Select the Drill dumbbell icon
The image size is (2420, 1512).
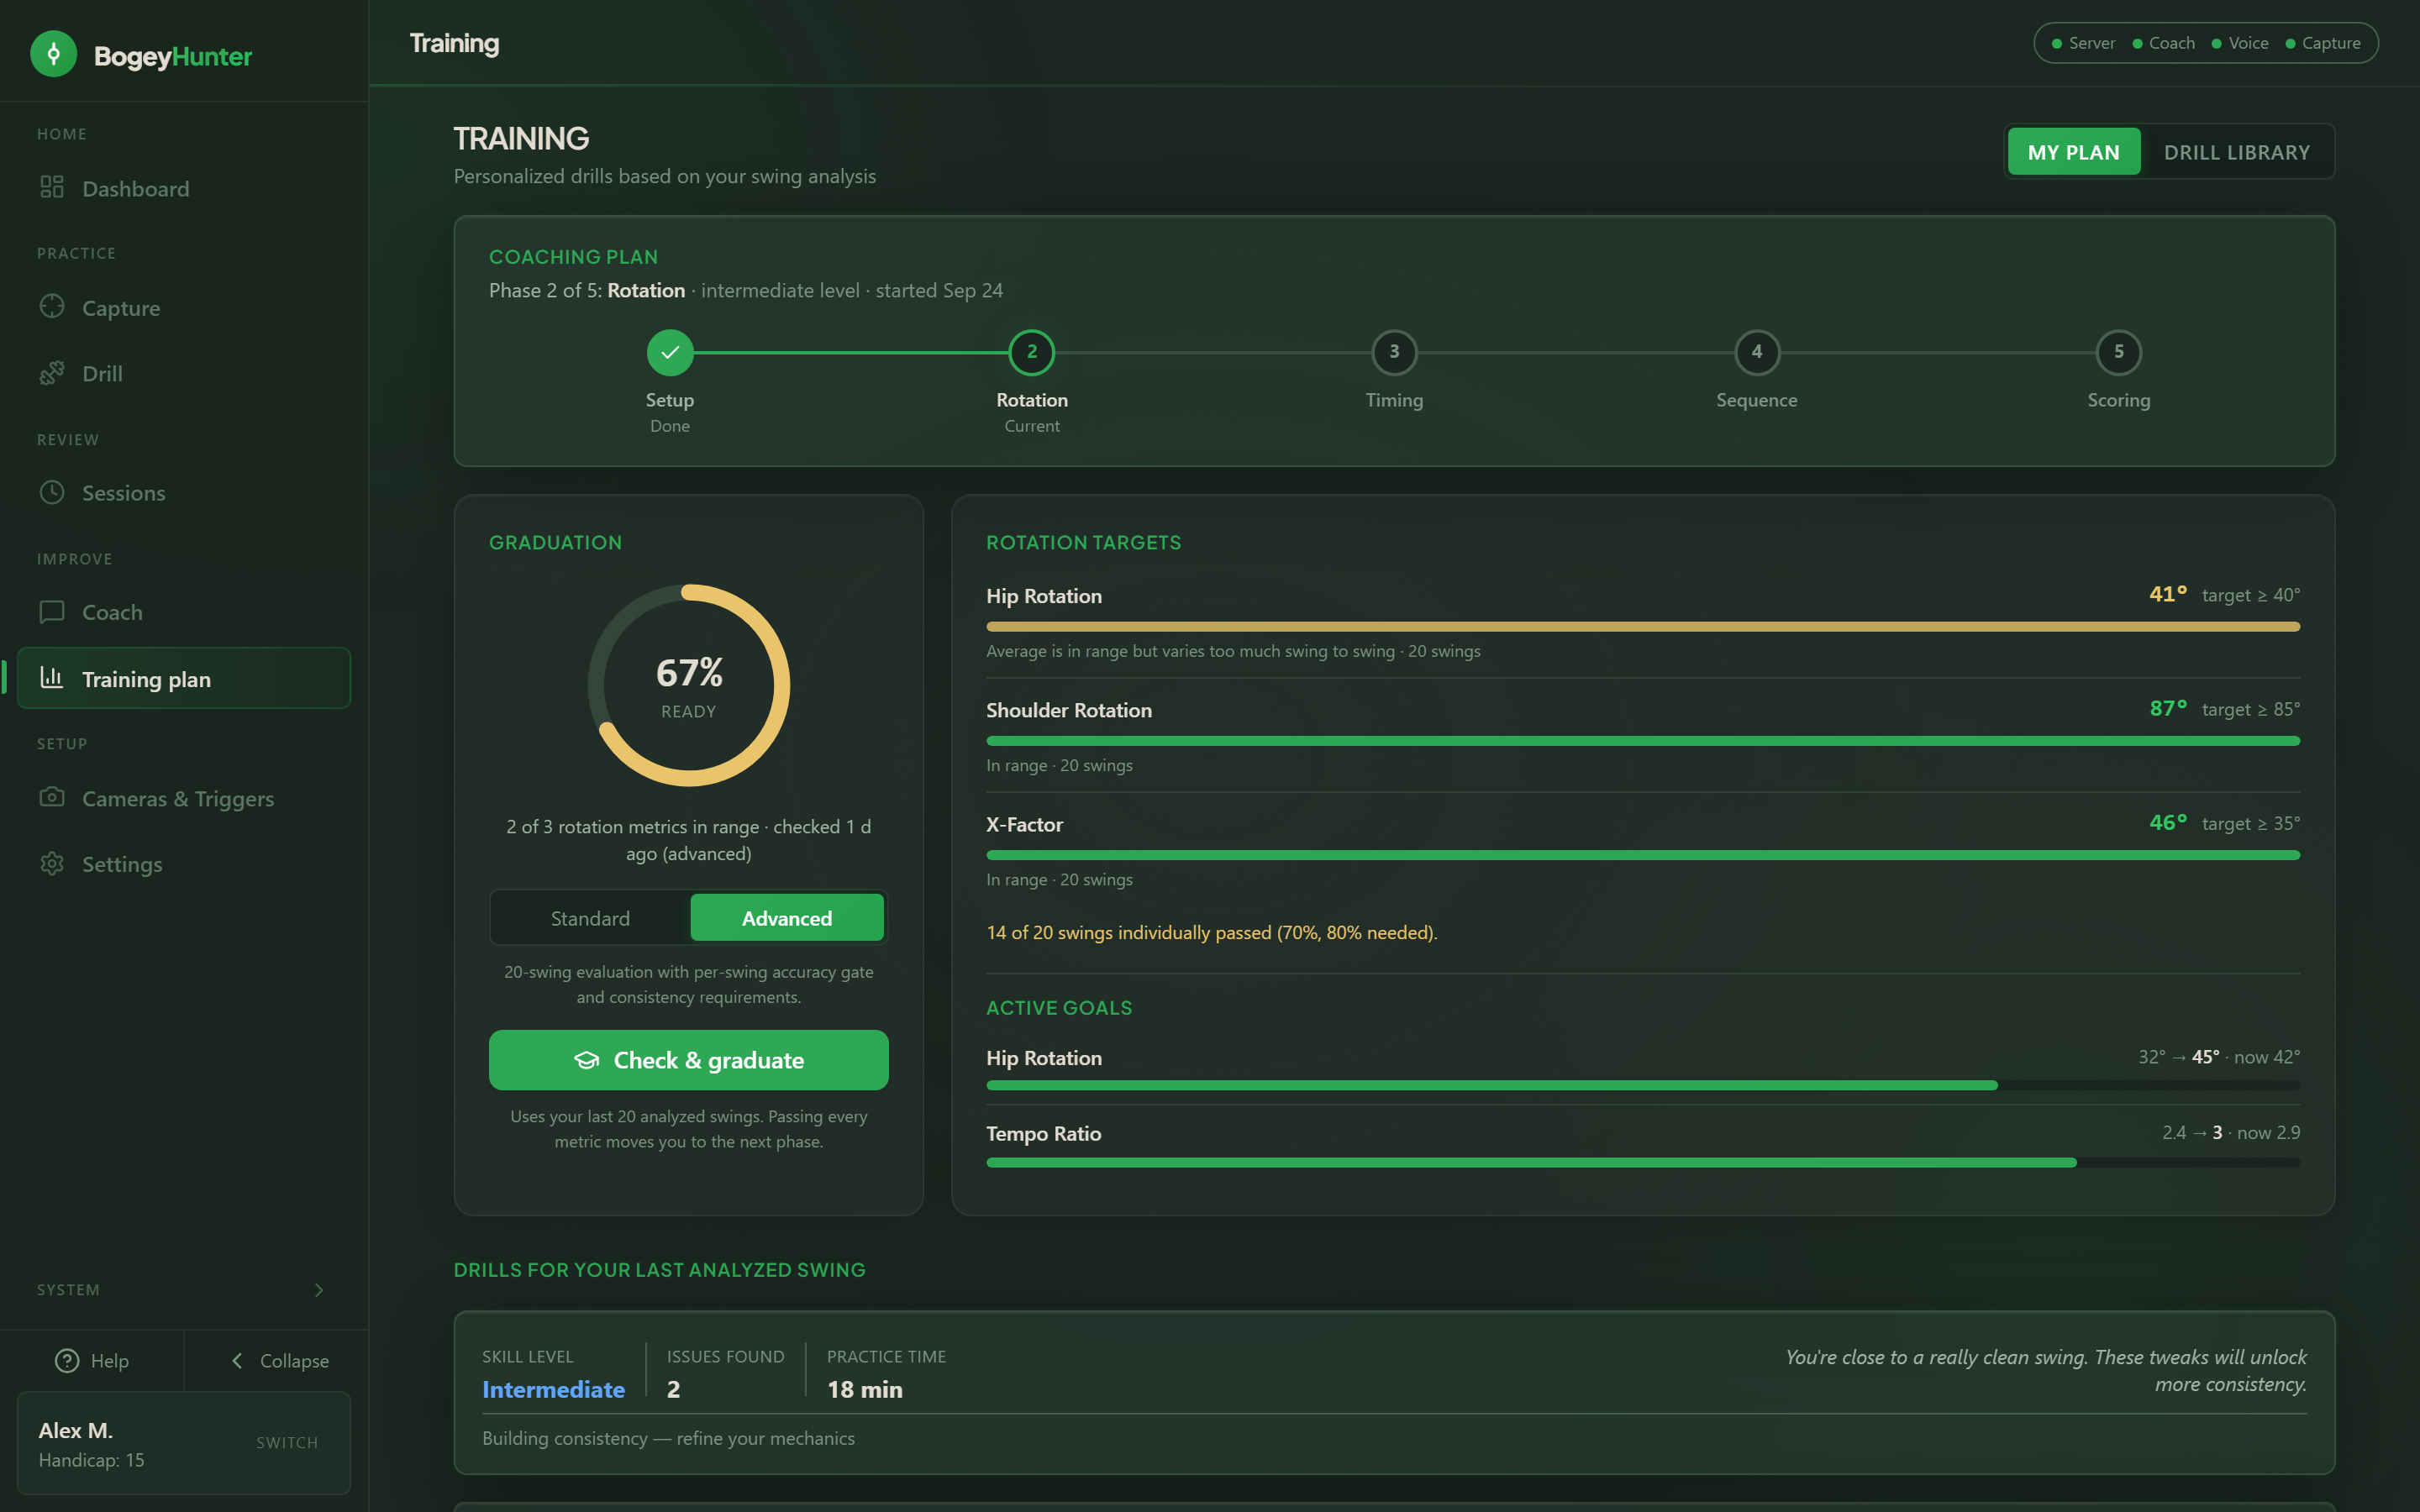coord(52,372)
